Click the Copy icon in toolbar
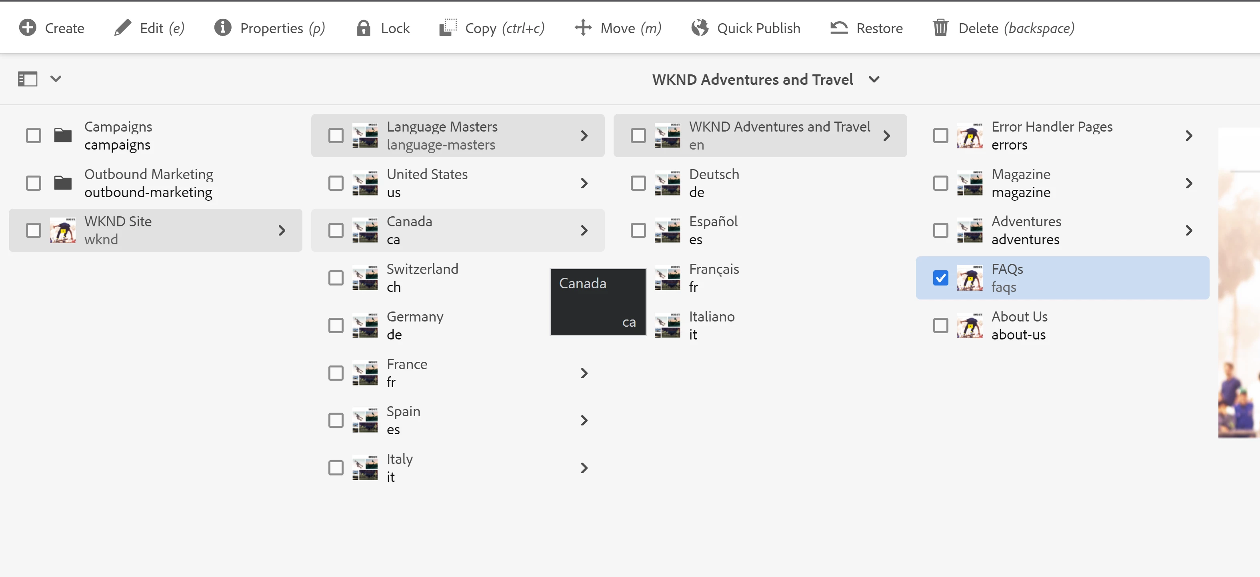This screenshot has height=577, width=1260. [x=448, y=28]
